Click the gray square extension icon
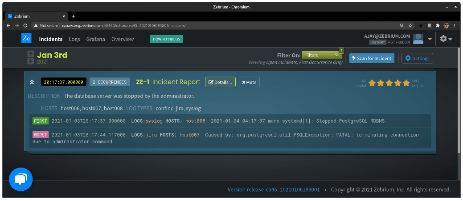 429,26
